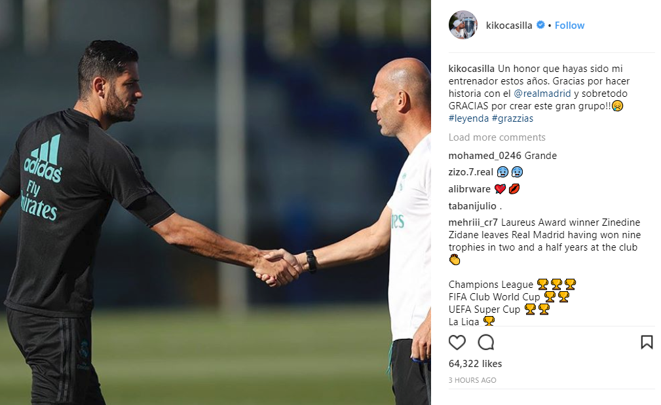This screenshot has height=405, width=661.
Task: Like the post with the heart icon
Action: tap(457, 342)
